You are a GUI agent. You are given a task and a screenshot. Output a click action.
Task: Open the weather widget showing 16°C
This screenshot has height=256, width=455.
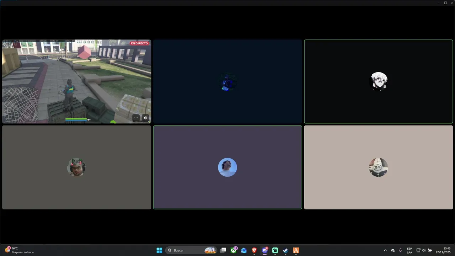pyautogui.click(x=20, y=250)
